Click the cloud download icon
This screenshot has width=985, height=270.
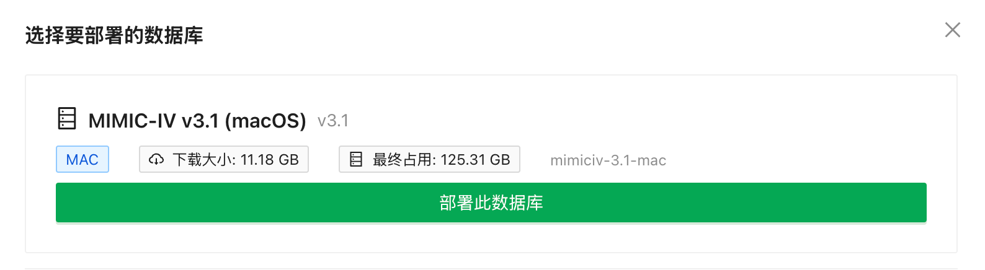point(156,160)
